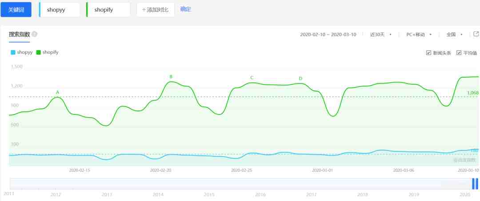
Task: Click the 1,500 y-axis label
Action: click(16, 67)
